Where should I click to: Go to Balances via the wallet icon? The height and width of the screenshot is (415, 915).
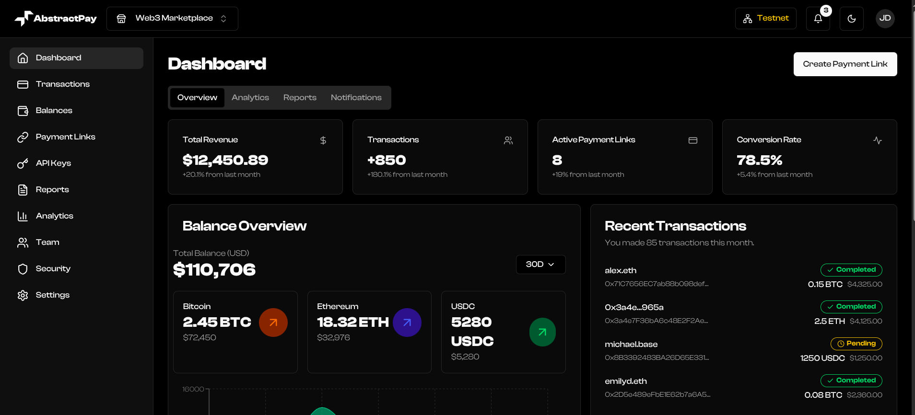pos(23,111)
